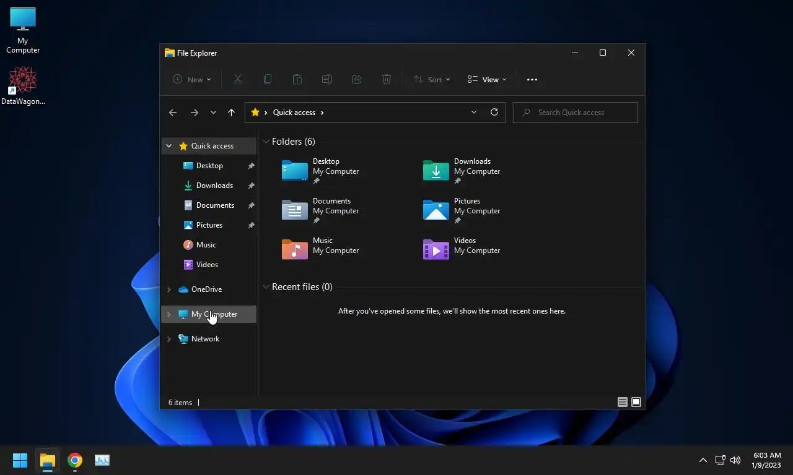
Task: Switch to large thumbnails view icon
Action: click(x=636, y=402)
